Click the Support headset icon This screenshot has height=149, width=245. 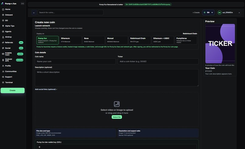[x=3, y=77]
